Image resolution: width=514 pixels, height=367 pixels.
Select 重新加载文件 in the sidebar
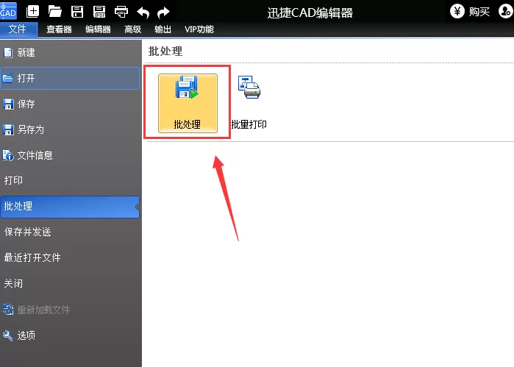pyautogui.click(x=70, y=310)
